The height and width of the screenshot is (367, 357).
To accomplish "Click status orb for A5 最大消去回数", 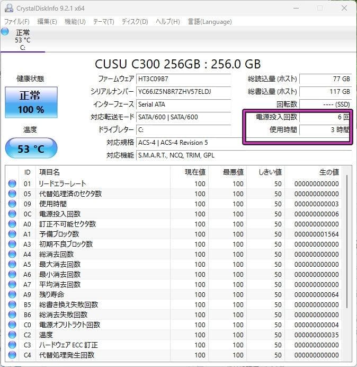I will pyautogui.click(x=12, y=264).
